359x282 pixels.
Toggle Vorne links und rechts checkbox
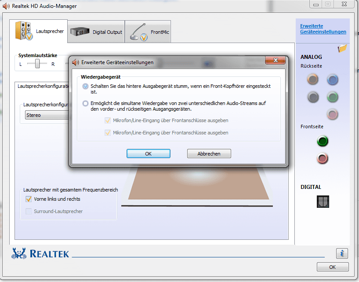pyautogui.click(x=29, y=199)
